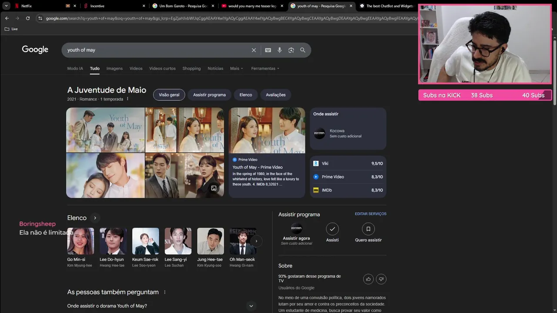557x313 pixels.
Task: Click the Google logo
Action: (35, 50)
